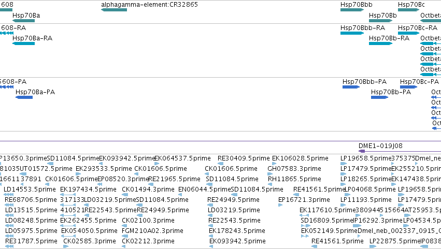Click the EK064537.5prime EST label
Screen dimensions: 441x249
(x=182, y=158)
